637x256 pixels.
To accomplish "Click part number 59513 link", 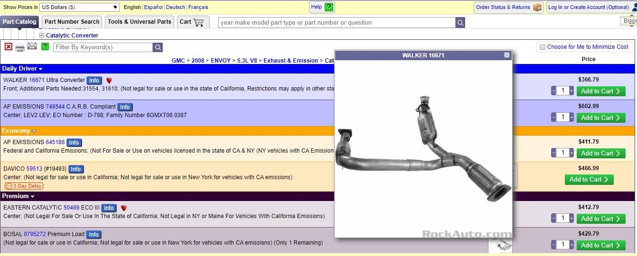I will [34, 169].
